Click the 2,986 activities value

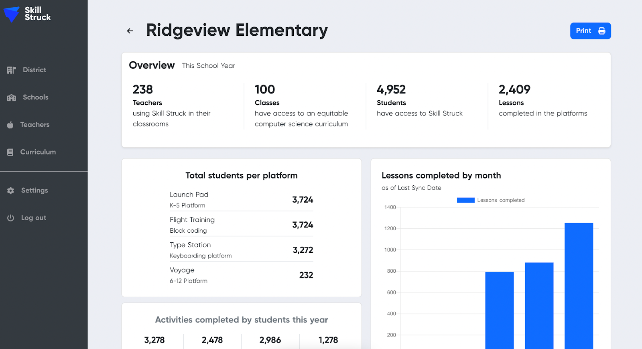tap(270, 340)
